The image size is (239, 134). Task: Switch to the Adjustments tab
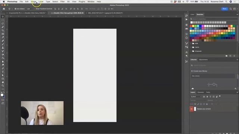coord(203,60)
